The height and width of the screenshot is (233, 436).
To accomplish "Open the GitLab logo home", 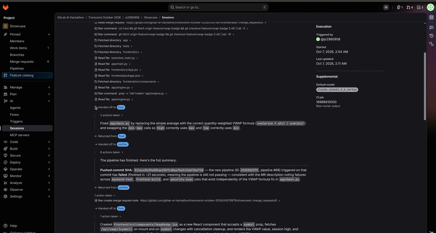I will tap(5, 8).
